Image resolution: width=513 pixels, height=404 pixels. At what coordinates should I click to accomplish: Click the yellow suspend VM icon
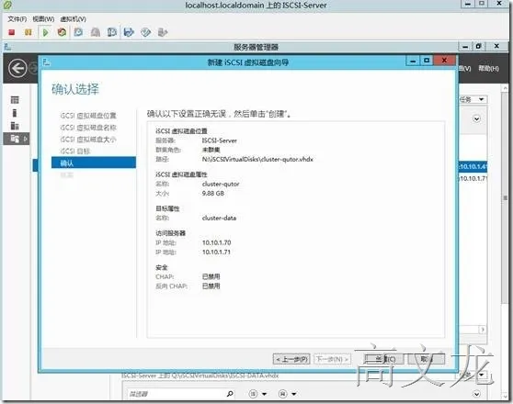click(28, 32)
